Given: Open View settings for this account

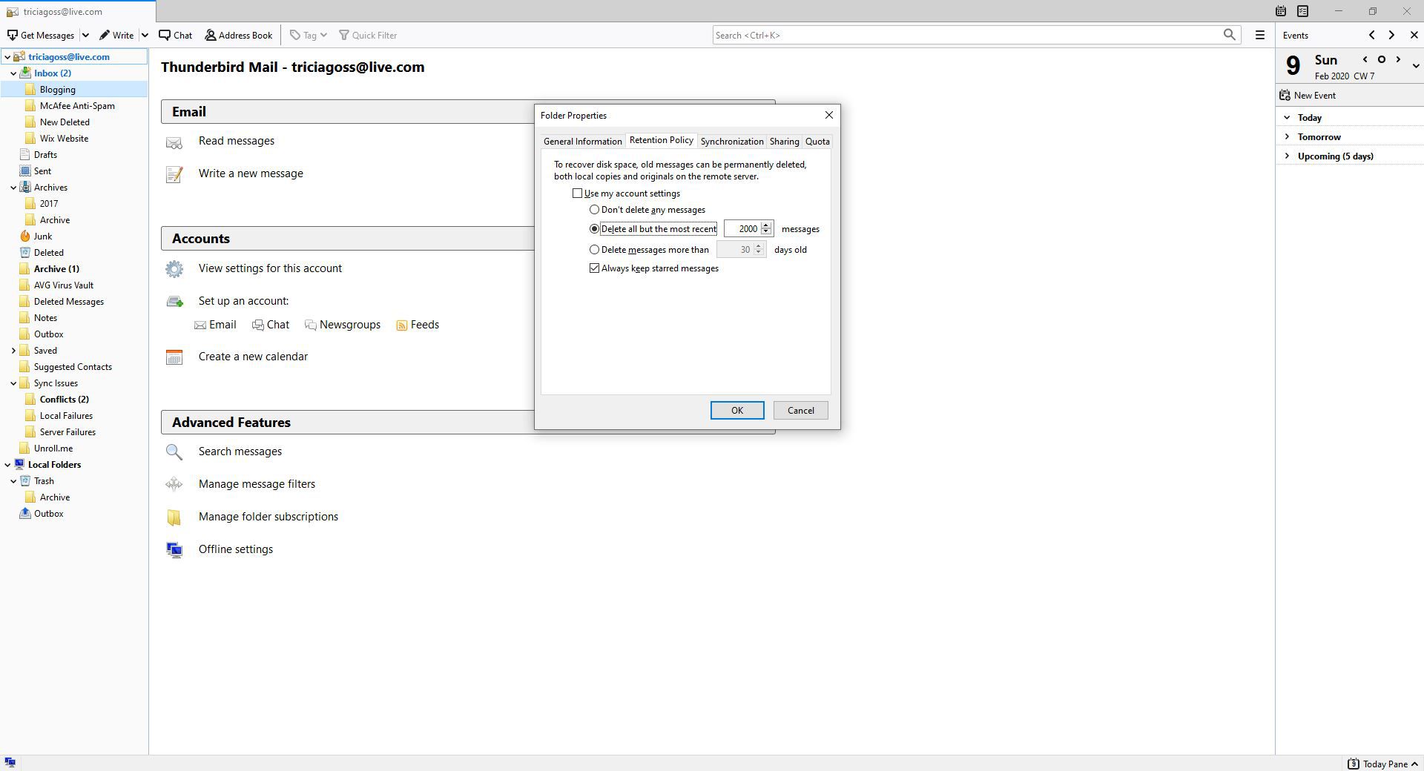Looking at the screenshot, I should point(270,268).
